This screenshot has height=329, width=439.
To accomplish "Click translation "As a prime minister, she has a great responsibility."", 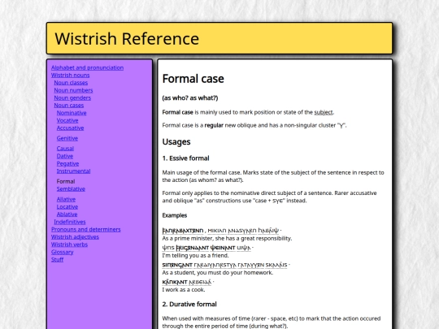I will (x=227, y=239).
